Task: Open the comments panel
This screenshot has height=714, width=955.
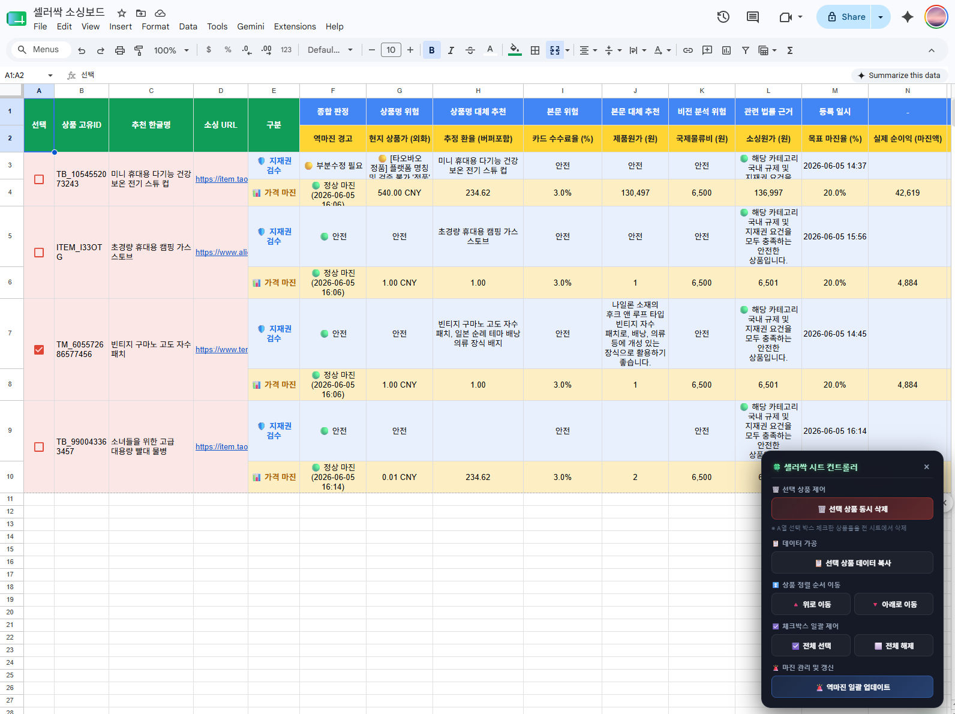Action: click(753, 17)
